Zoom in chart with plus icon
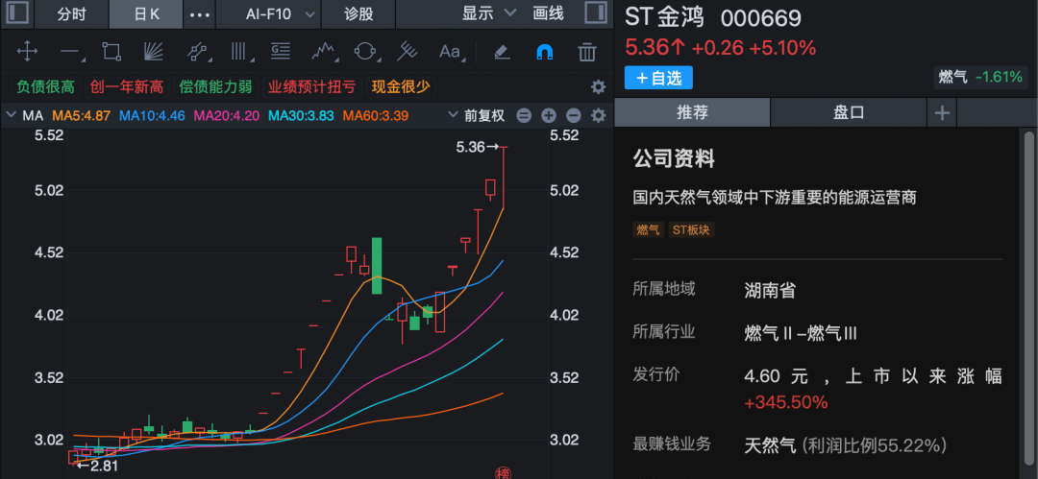Screen dimensions: 1038x479 [548, 116]
